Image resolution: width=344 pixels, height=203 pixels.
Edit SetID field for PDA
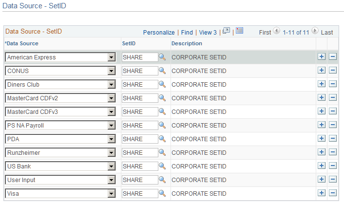pos(140,139)
